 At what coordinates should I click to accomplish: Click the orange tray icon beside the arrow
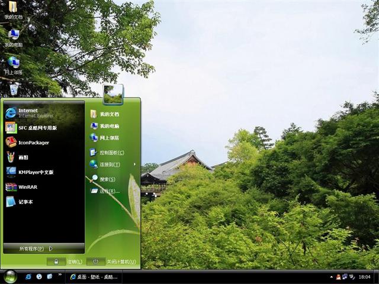[338, 277]
